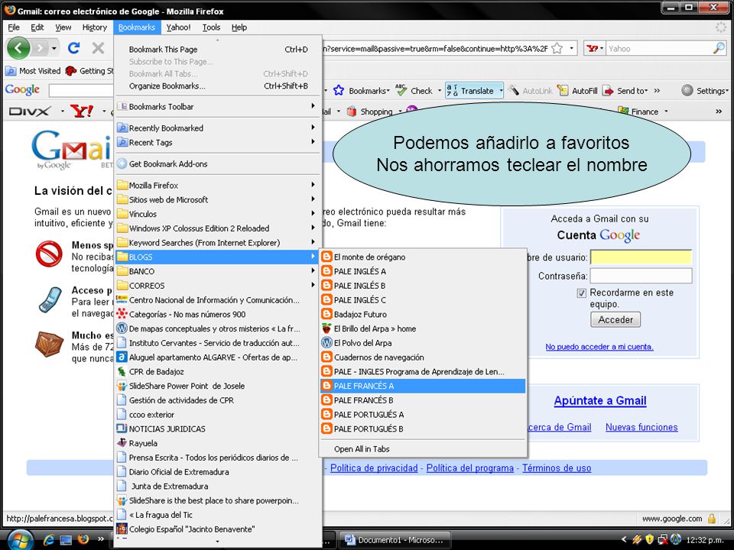Screen dimensions: 734x550
Task: Open the Yahoo search engine dropdown
Action: click(601, 48)
